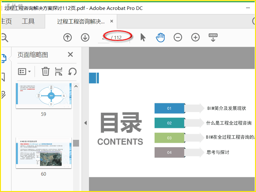Click the green 03 contents block
Image resolution: width=256 pixels, height=192 pixels.
[x=169, y=138]
